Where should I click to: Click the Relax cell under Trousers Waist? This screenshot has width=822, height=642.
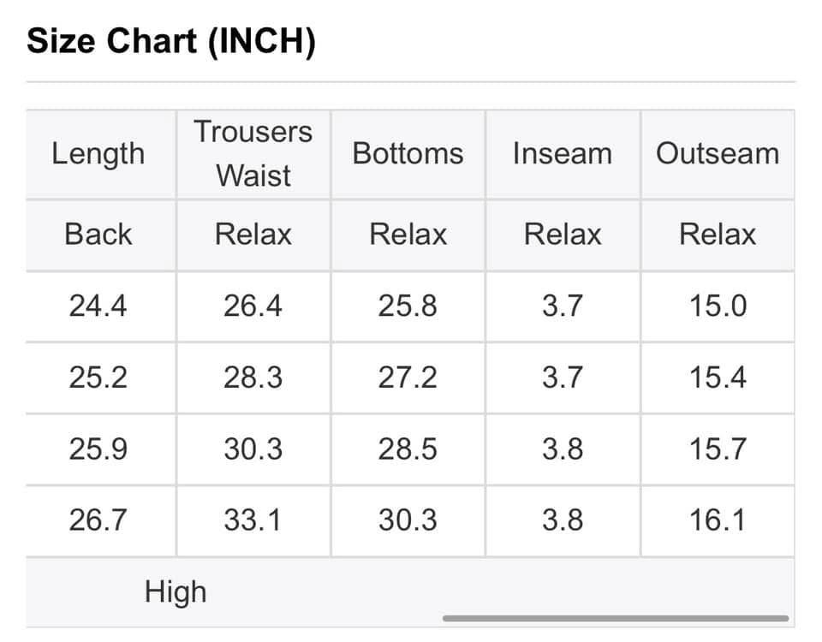point(253,235)
